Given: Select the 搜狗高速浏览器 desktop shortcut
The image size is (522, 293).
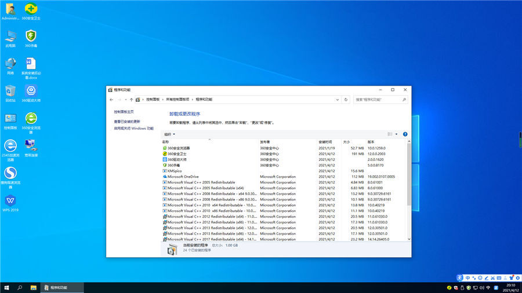Looking at the screenshot, I should point(10,178).
